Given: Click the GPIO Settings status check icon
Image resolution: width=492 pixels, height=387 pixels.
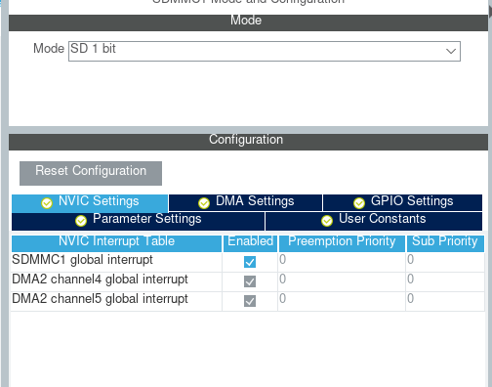Looking at the screenshot, I should (359, 203).
